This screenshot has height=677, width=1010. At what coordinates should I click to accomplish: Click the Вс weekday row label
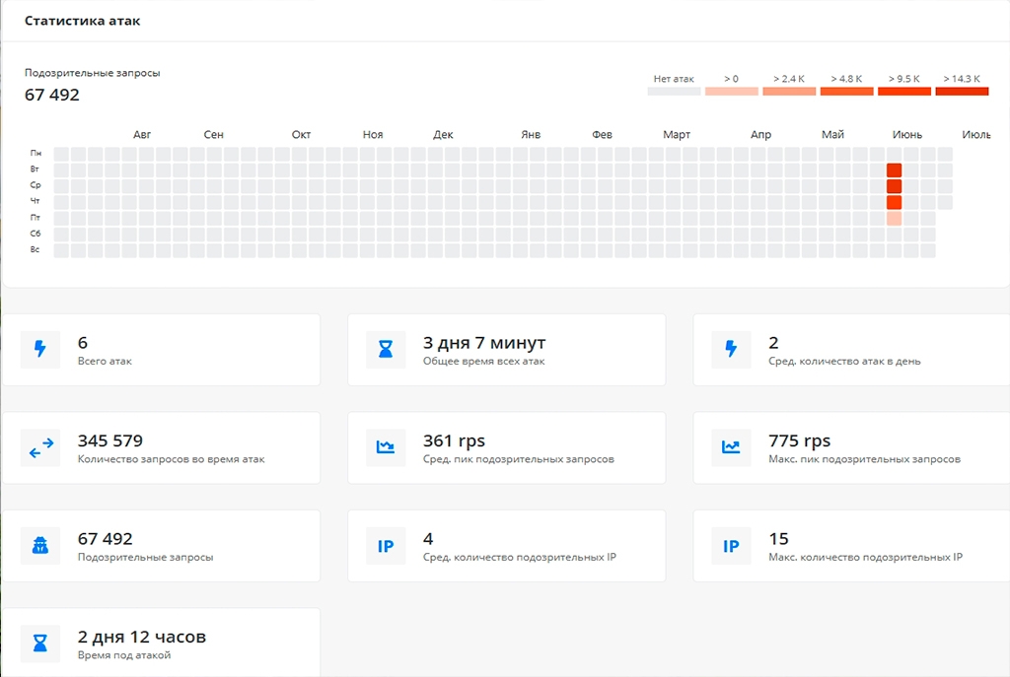pyautogui.click(x=36, y=249)
